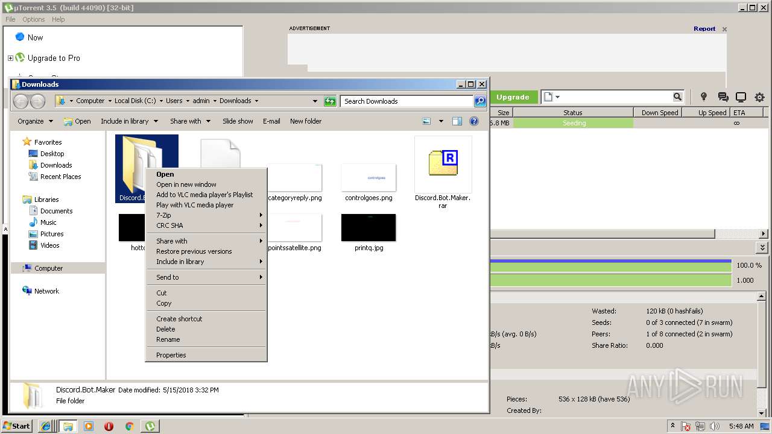
Task: Open Opera browser taskbar icon
Action: (109, 426)
